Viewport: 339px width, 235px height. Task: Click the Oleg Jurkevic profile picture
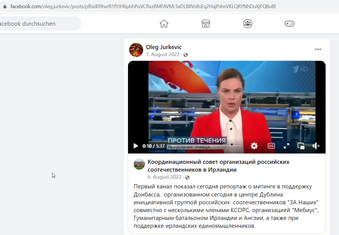point(136,50)
